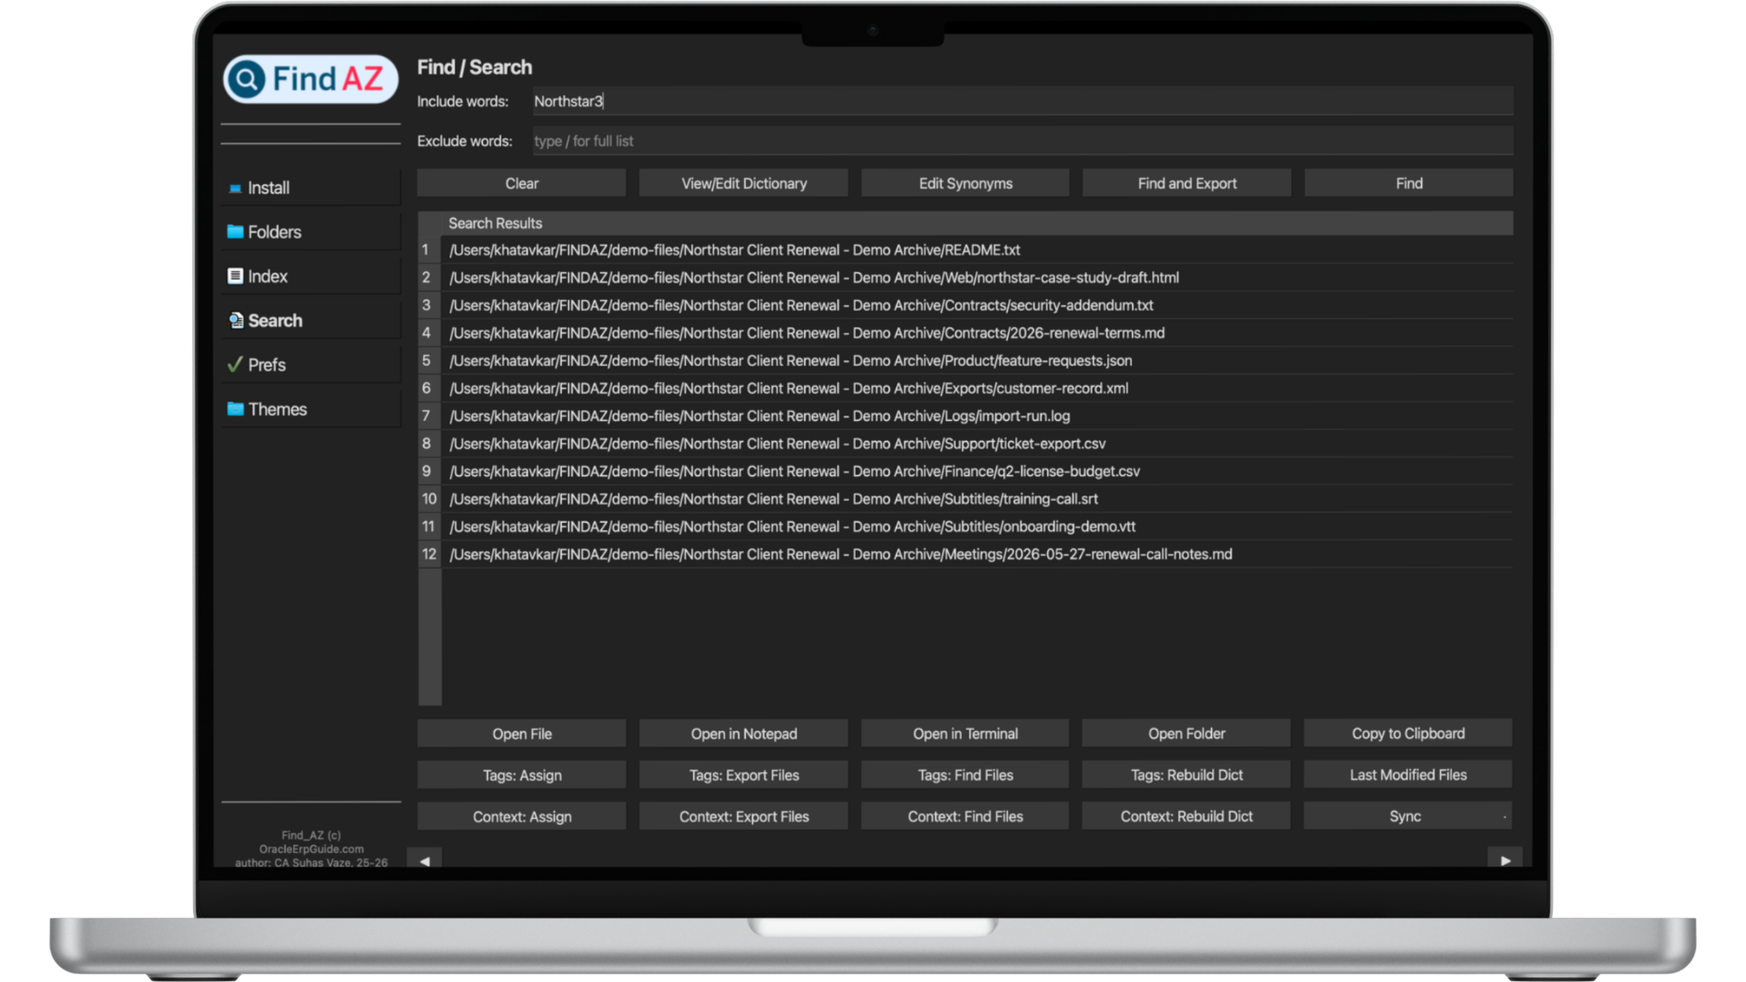Switch to the Index section label
Screen dimensions: 1746x982
[x=268, y=276]
